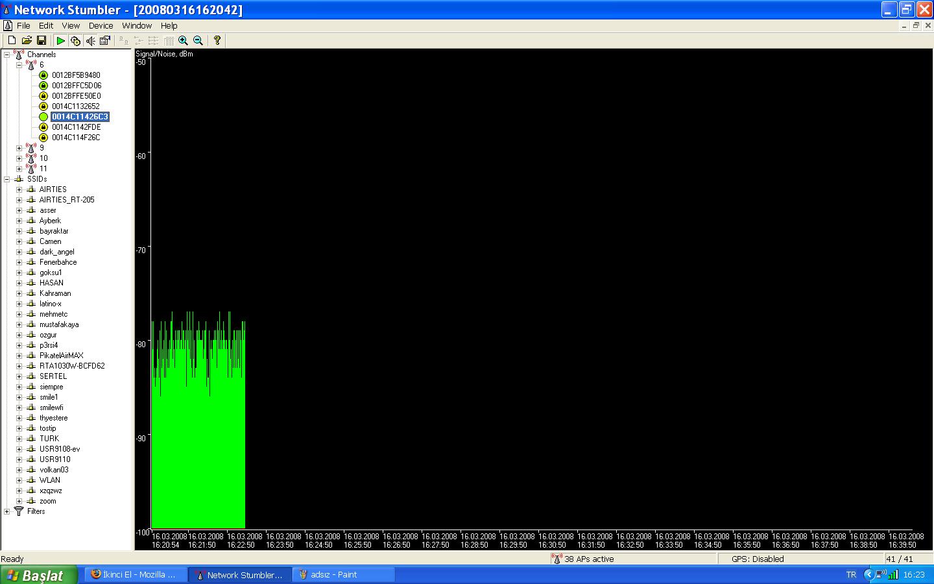Select the dark_angel SSID
Image resolution: width=934 pixels, height=584 pixels.
[57, 252]
